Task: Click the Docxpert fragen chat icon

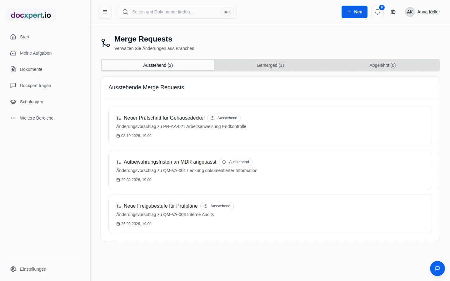Action: (x=13, y=86)
